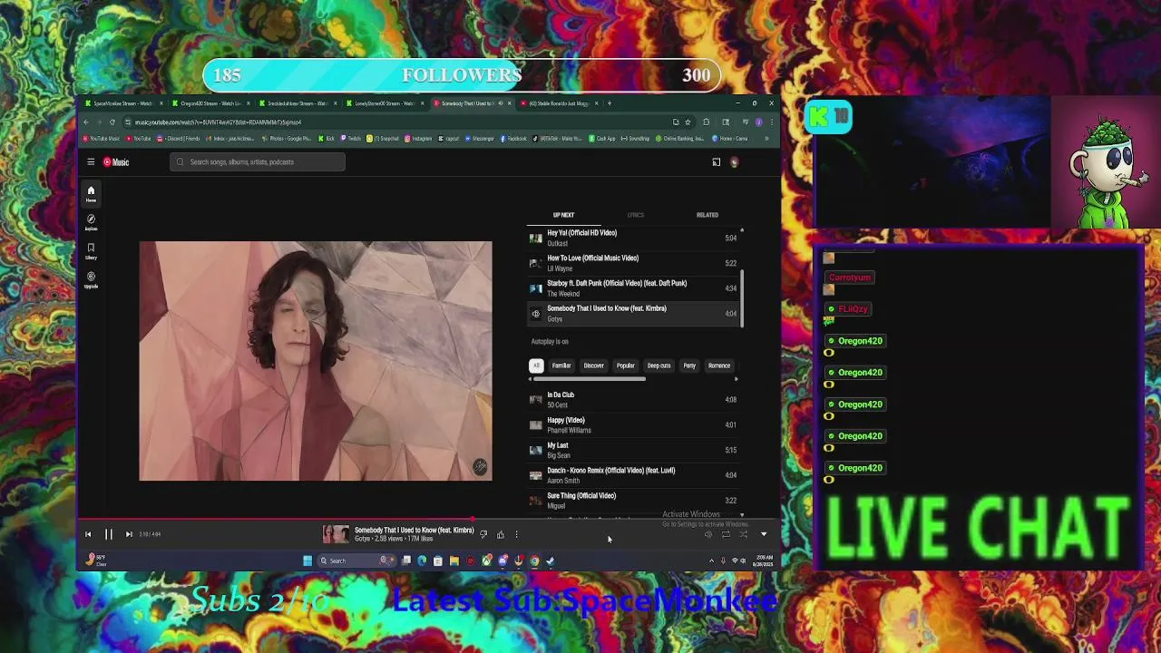Viewport: 1161px width, 653px height.
Task: Switch to LonelyStoner00 Stream browser tab
Action: pyautogui.click(x=385, y=103)
